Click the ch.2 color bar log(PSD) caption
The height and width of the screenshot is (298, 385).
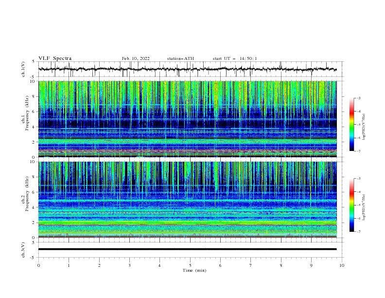(364, 207)
